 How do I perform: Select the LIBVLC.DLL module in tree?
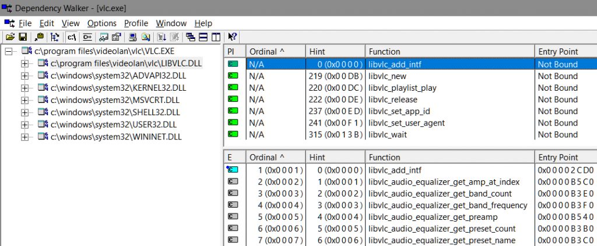[x=127, y=63]
